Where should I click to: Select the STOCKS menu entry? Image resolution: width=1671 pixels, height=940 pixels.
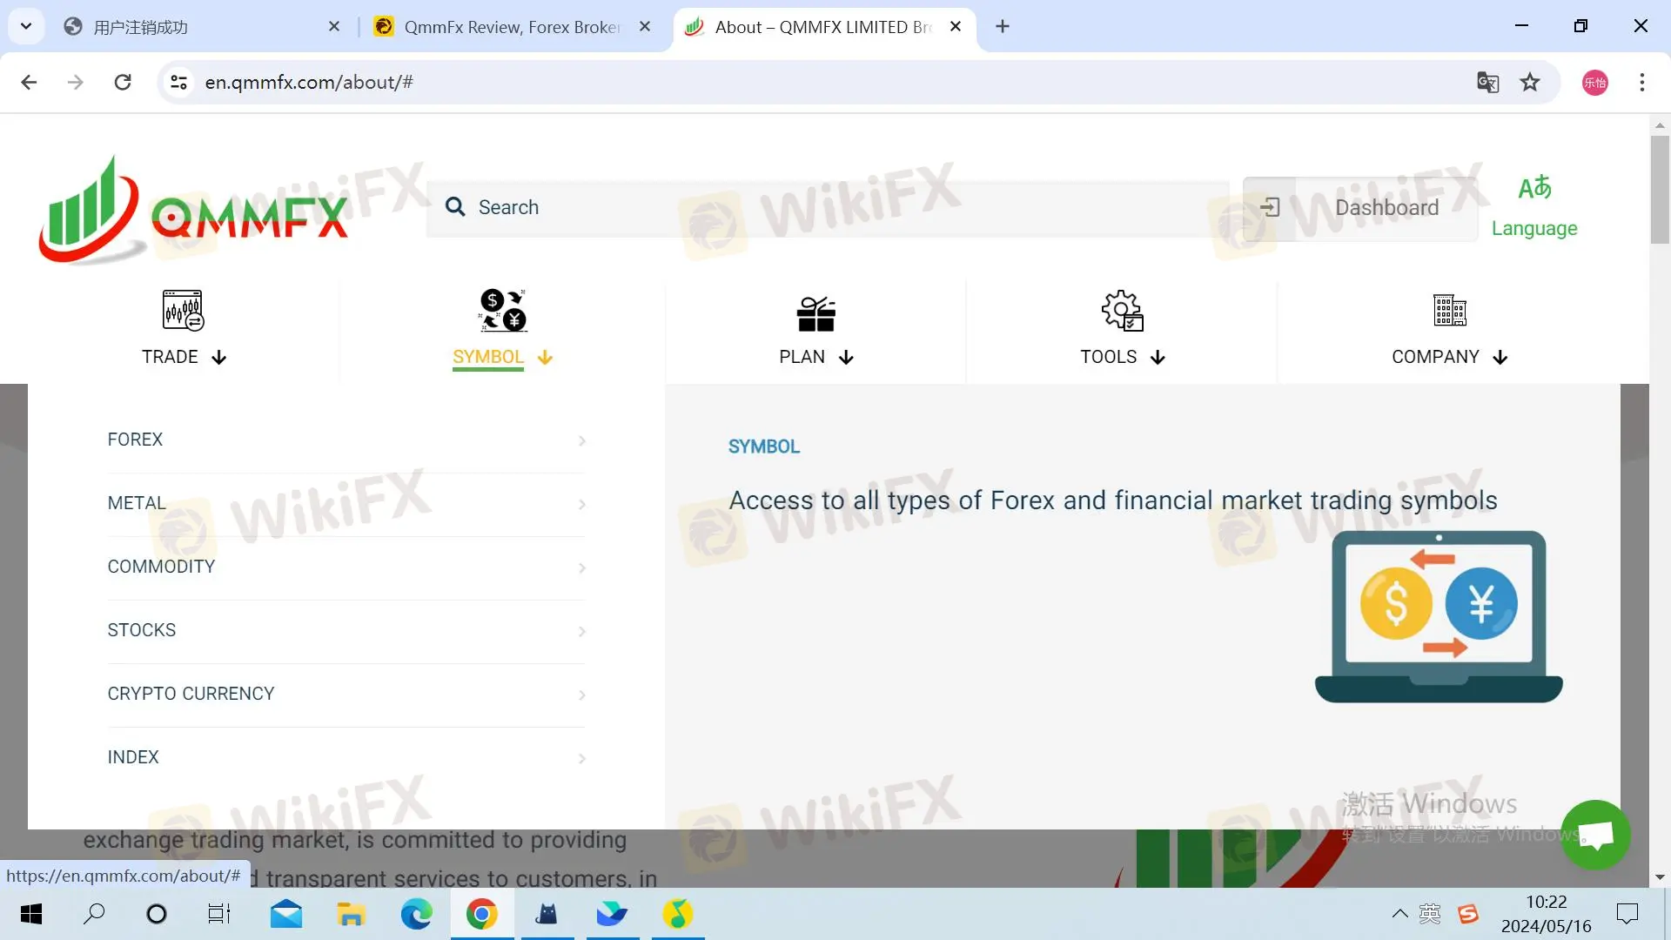[x=141, y=630]
